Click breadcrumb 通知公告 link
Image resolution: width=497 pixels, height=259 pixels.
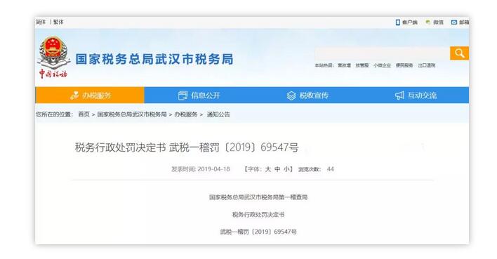tap(218, 114)
